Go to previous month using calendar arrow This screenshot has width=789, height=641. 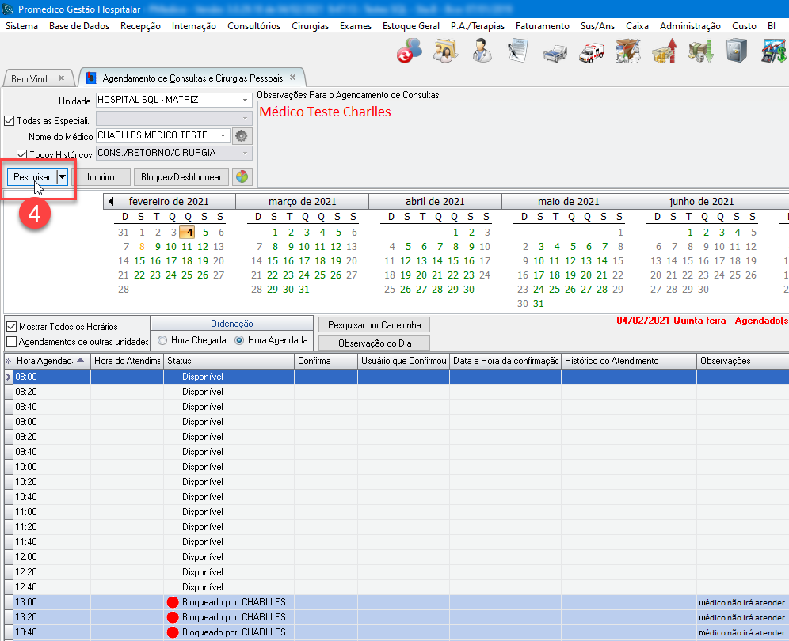pyautogui.click(x=111, y=202)
